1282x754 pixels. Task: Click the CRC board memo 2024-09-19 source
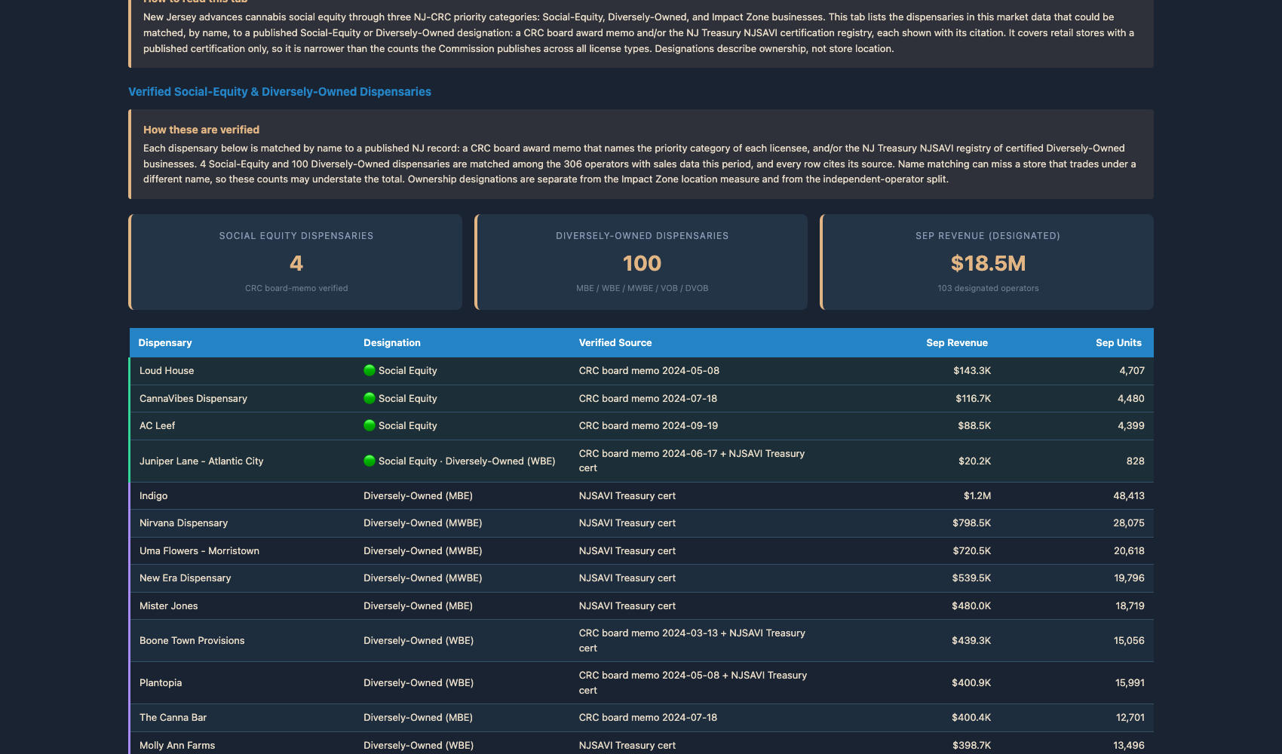pos(649,425)
